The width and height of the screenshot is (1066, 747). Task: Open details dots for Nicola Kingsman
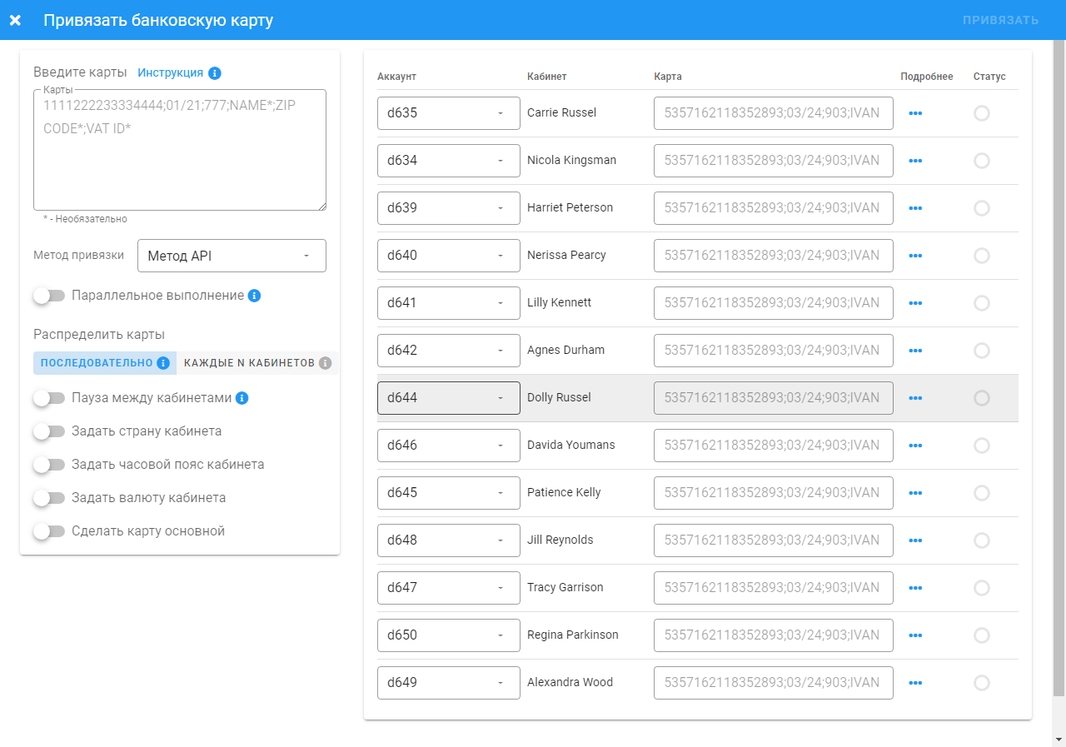pyautogui.click(x=916, y=161)
